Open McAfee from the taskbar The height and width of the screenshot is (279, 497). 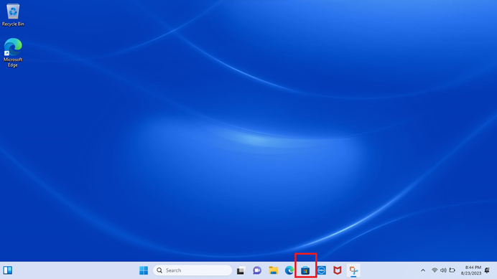tap(338, 270)
